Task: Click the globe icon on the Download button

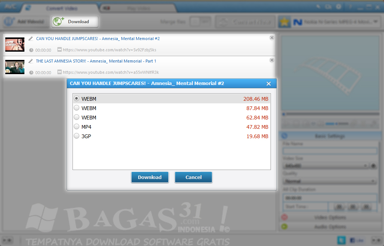Action: 58,21
